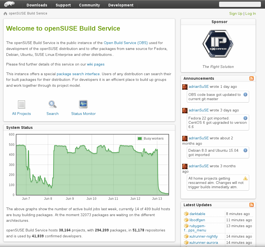This screenshot has height=247, width=265.
Task: Click the home icon in breadcrumb
Action: [5, 13]
